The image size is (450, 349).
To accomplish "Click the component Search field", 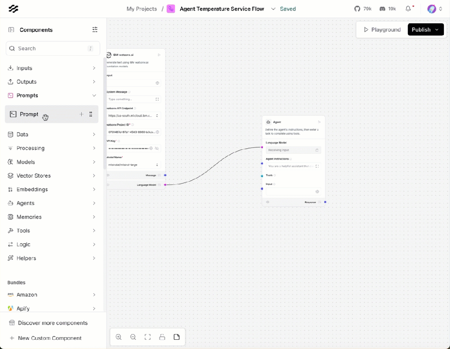I will pos(53,48).
